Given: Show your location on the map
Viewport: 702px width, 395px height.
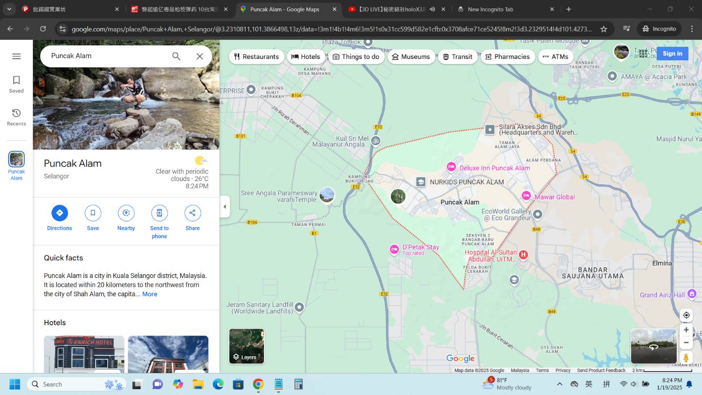Looking at the screenshot, I should pyautogui.click(x=686, y=315).
